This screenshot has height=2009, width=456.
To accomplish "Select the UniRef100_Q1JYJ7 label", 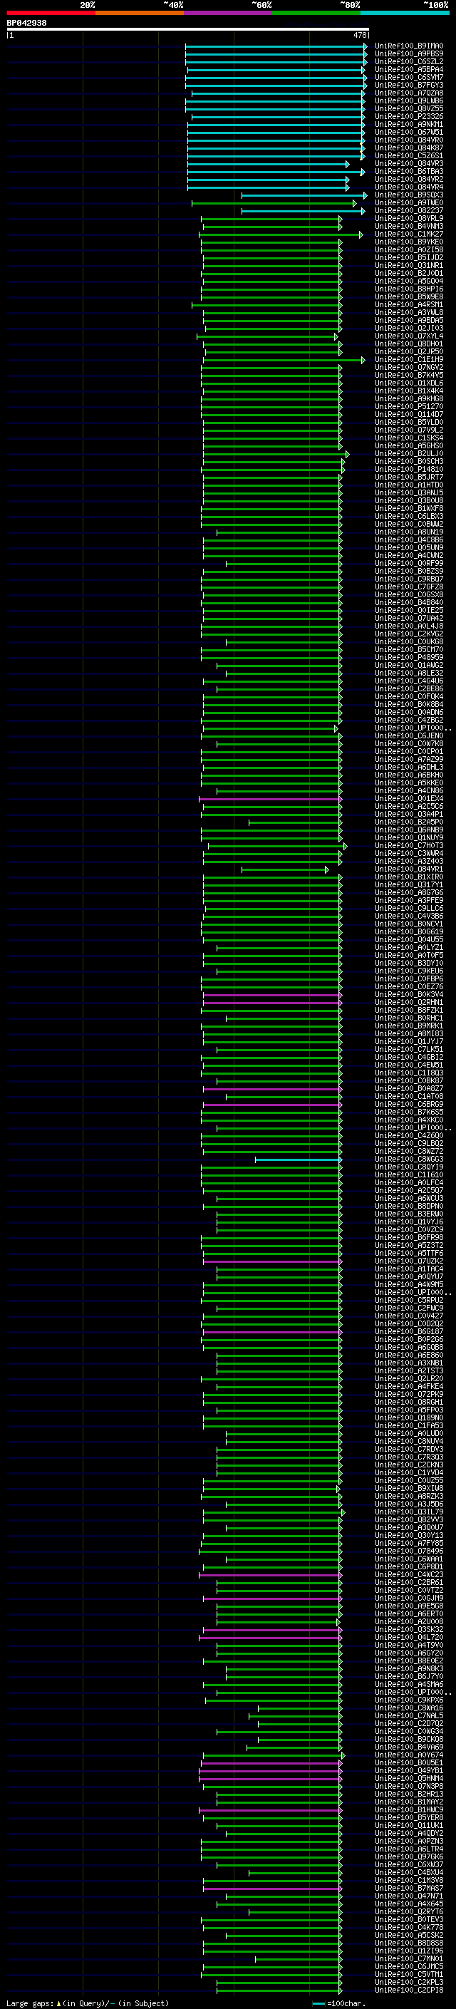I will (408, 1042).
